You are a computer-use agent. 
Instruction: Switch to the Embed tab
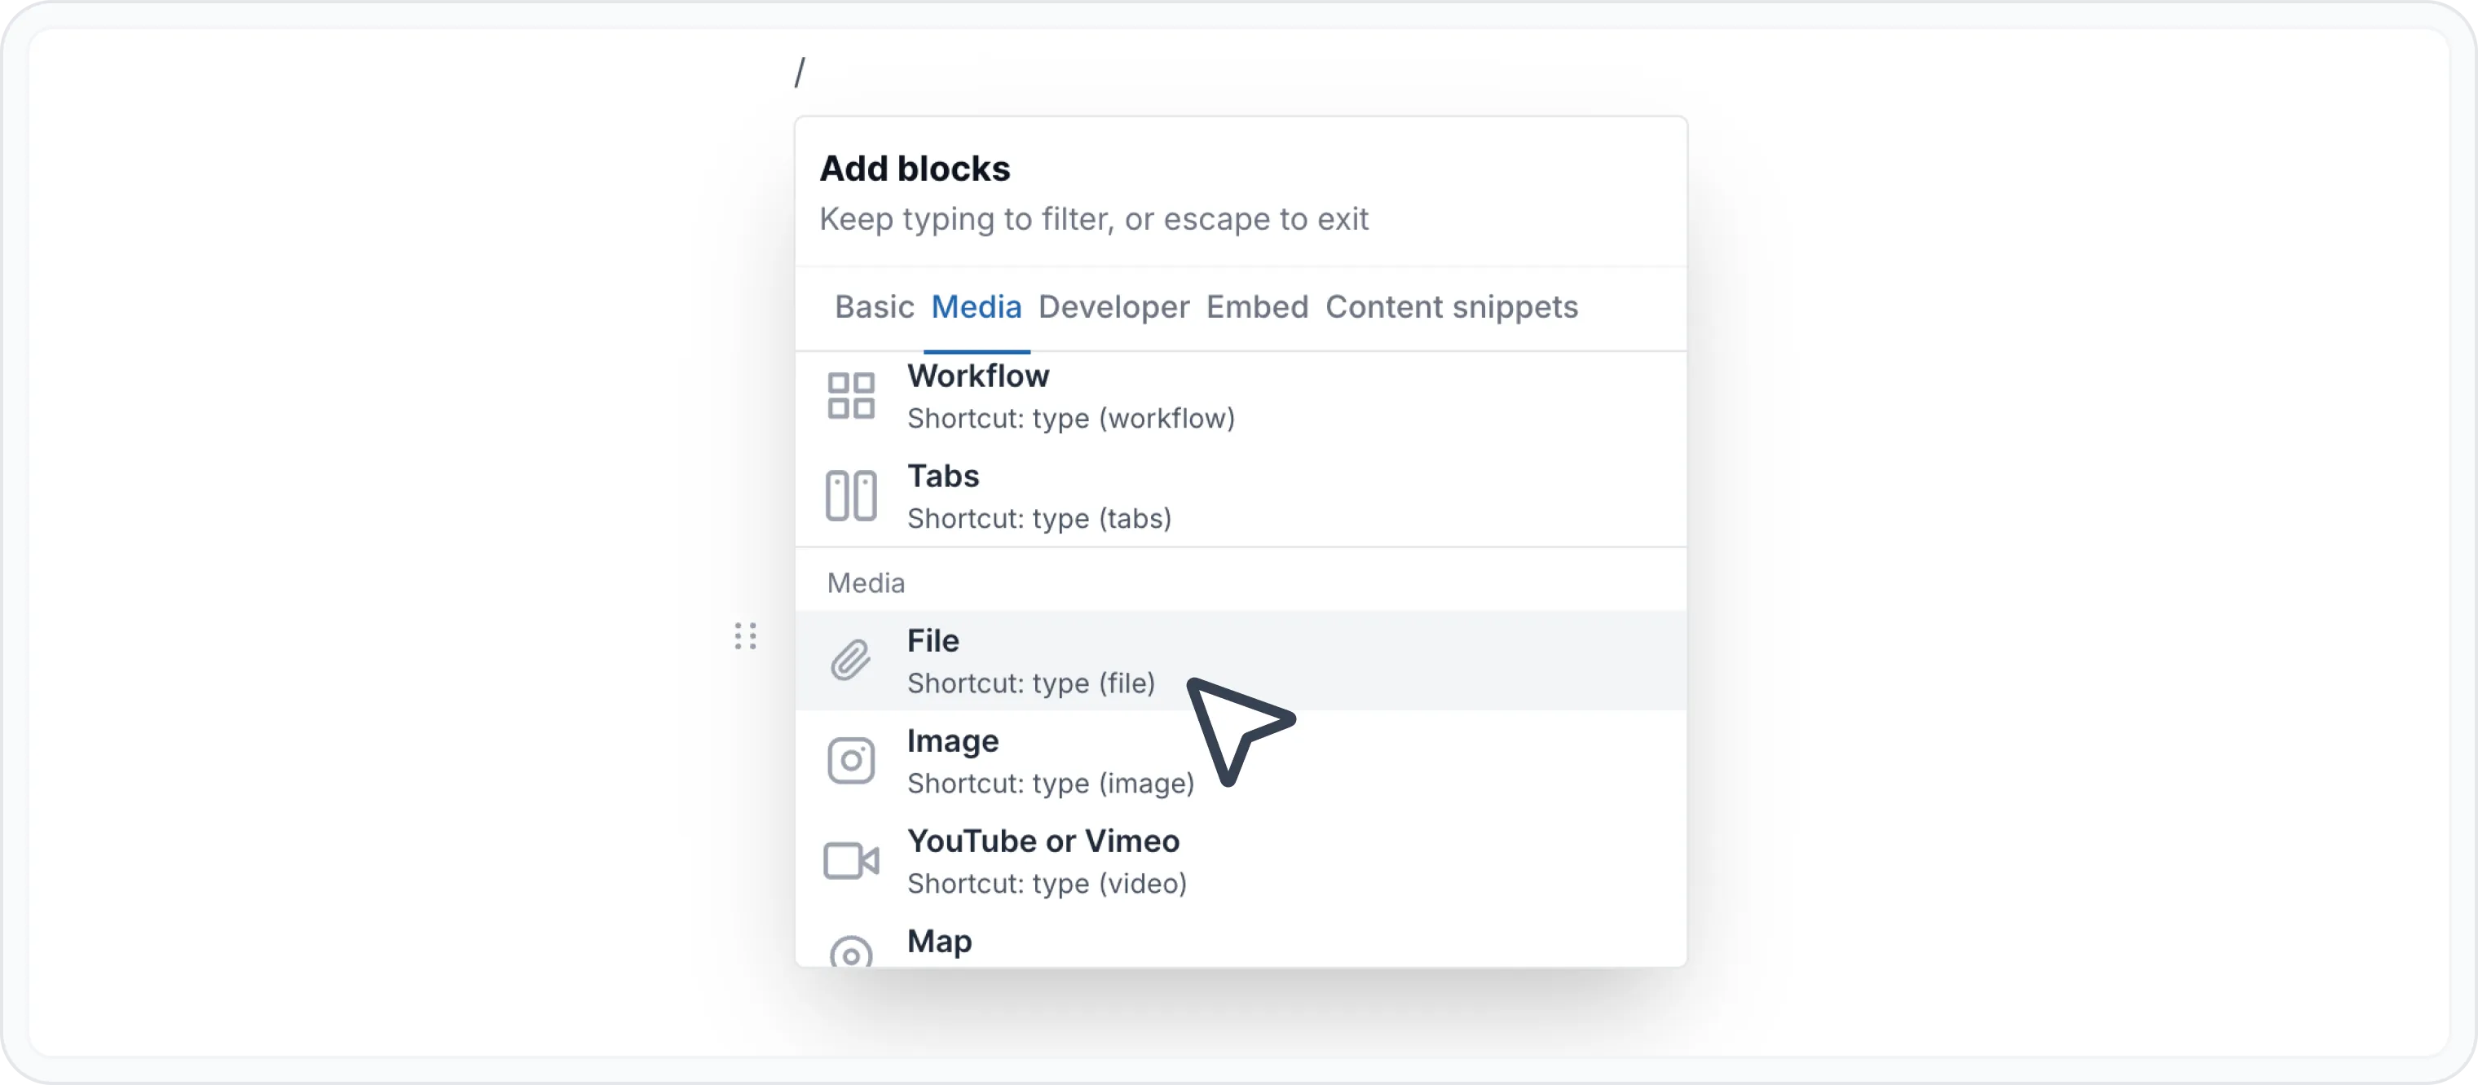1256,306
